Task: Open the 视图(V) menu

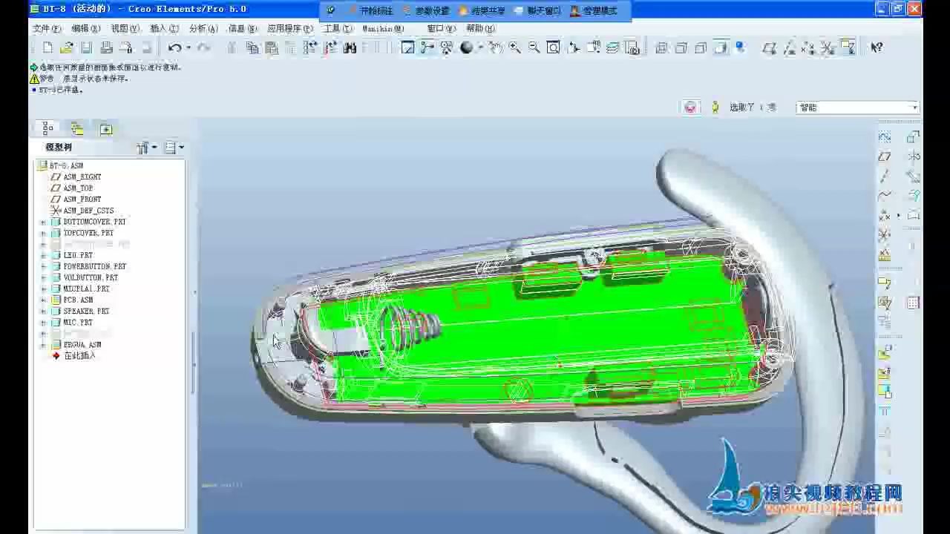Action: pos(125,28)
